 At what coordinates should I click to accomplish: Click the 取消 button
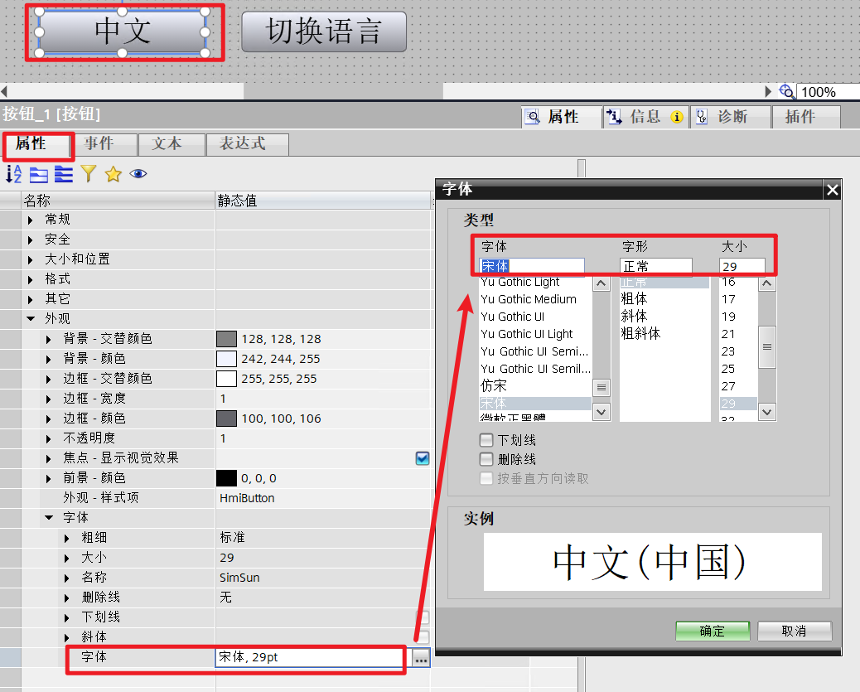pyautogui.click(x=794, y=631)
